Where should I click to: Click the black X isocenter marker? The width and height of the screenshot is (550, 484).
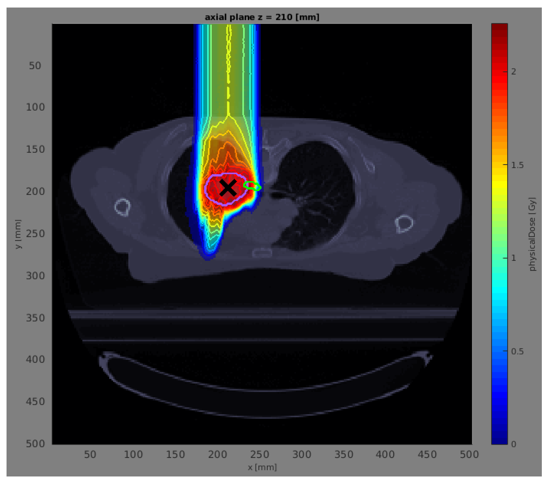coord(228,188)
